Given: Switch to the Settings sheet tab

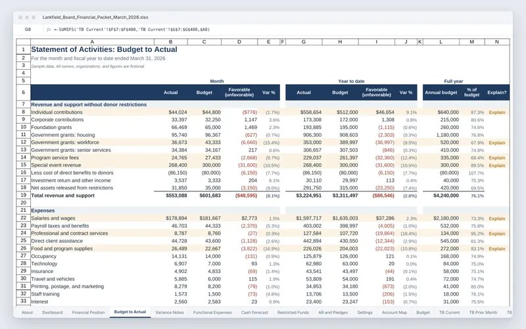Looking at the screenshot, I should click(x=365, y=312).
